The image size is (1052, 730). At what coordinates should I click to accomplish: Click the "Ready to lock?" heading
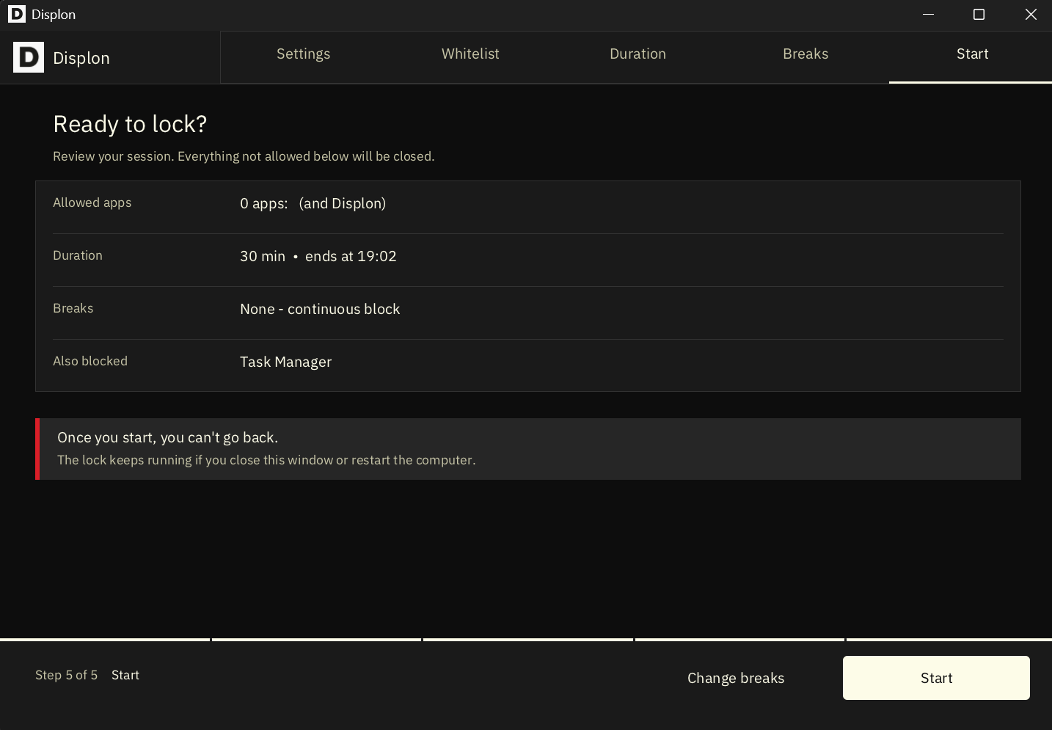130,124
